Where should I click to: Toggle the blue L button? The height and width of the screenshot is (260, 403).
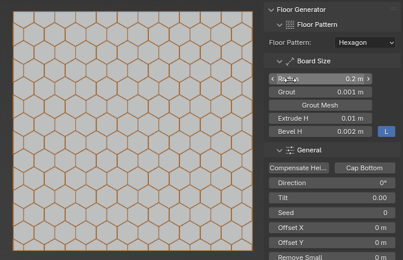click(x=386, y=131)
